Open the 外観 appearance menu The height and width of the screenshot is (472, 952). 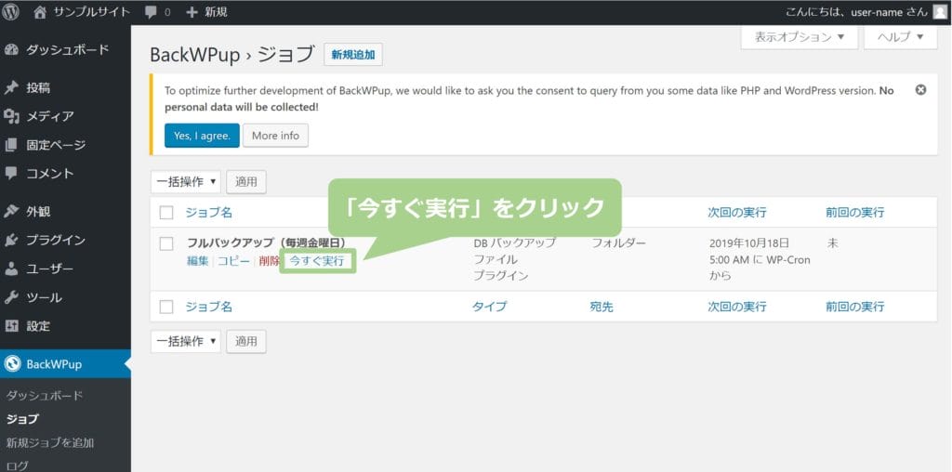tap(38, 211)
